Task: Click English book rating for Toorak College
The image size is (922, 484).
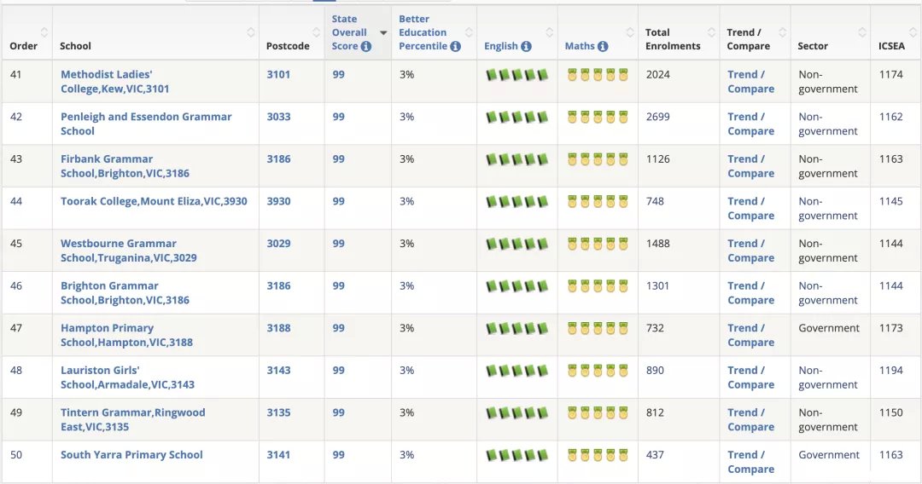Action: click(516, 202)
